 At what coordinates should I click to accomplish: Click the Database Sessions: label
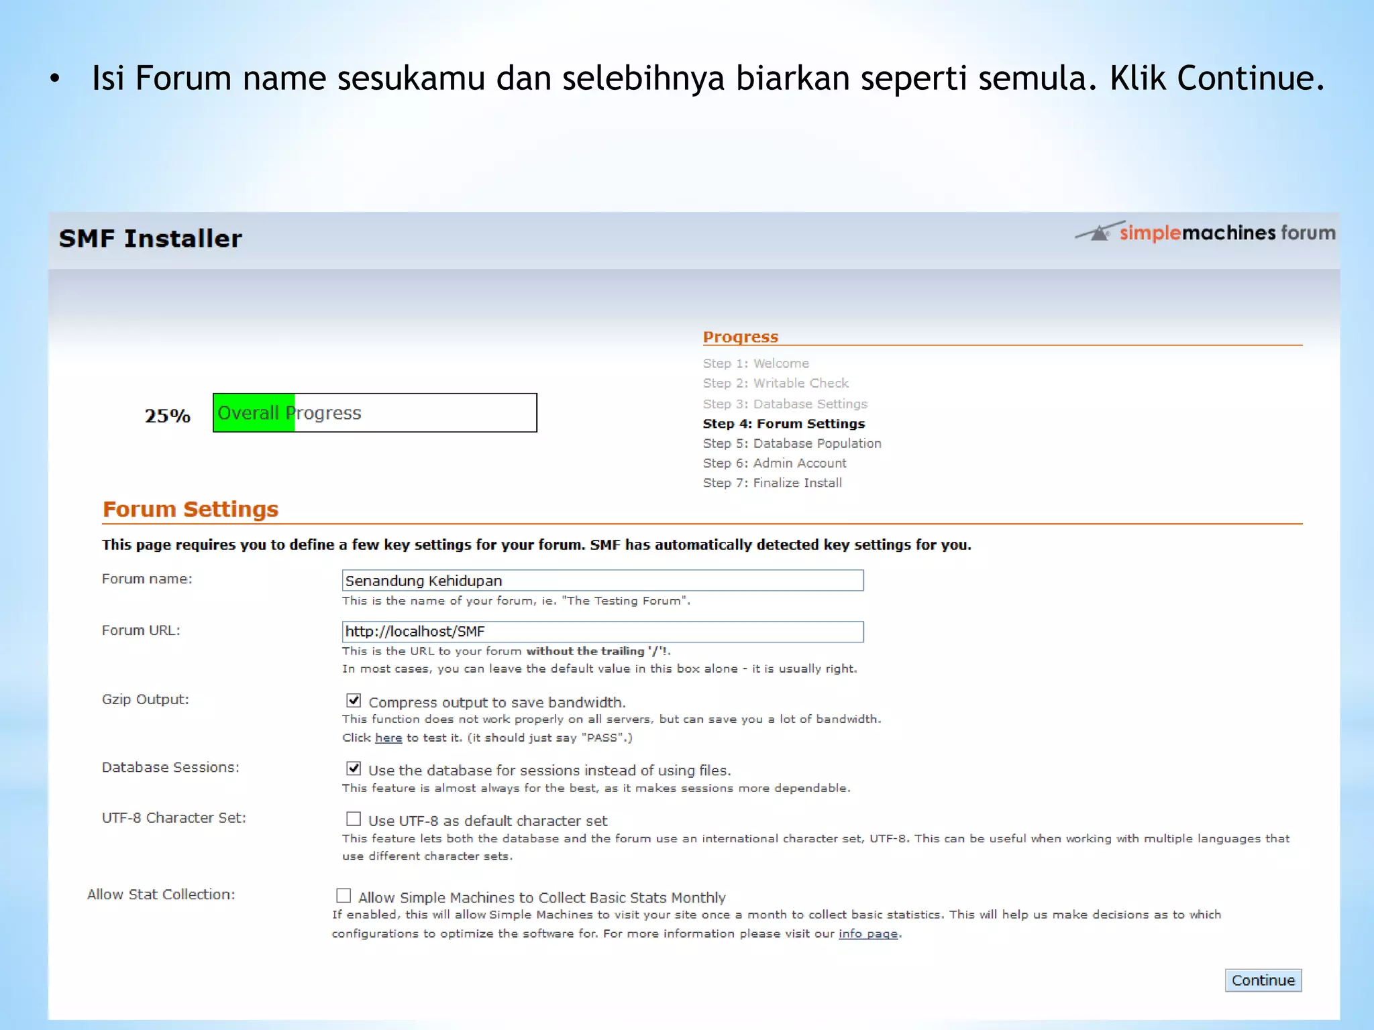click(x=170, y=767)
